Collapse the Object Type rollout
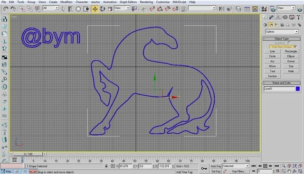The height and width of the screenshot is (174, 304). click(x=282, y=39)
